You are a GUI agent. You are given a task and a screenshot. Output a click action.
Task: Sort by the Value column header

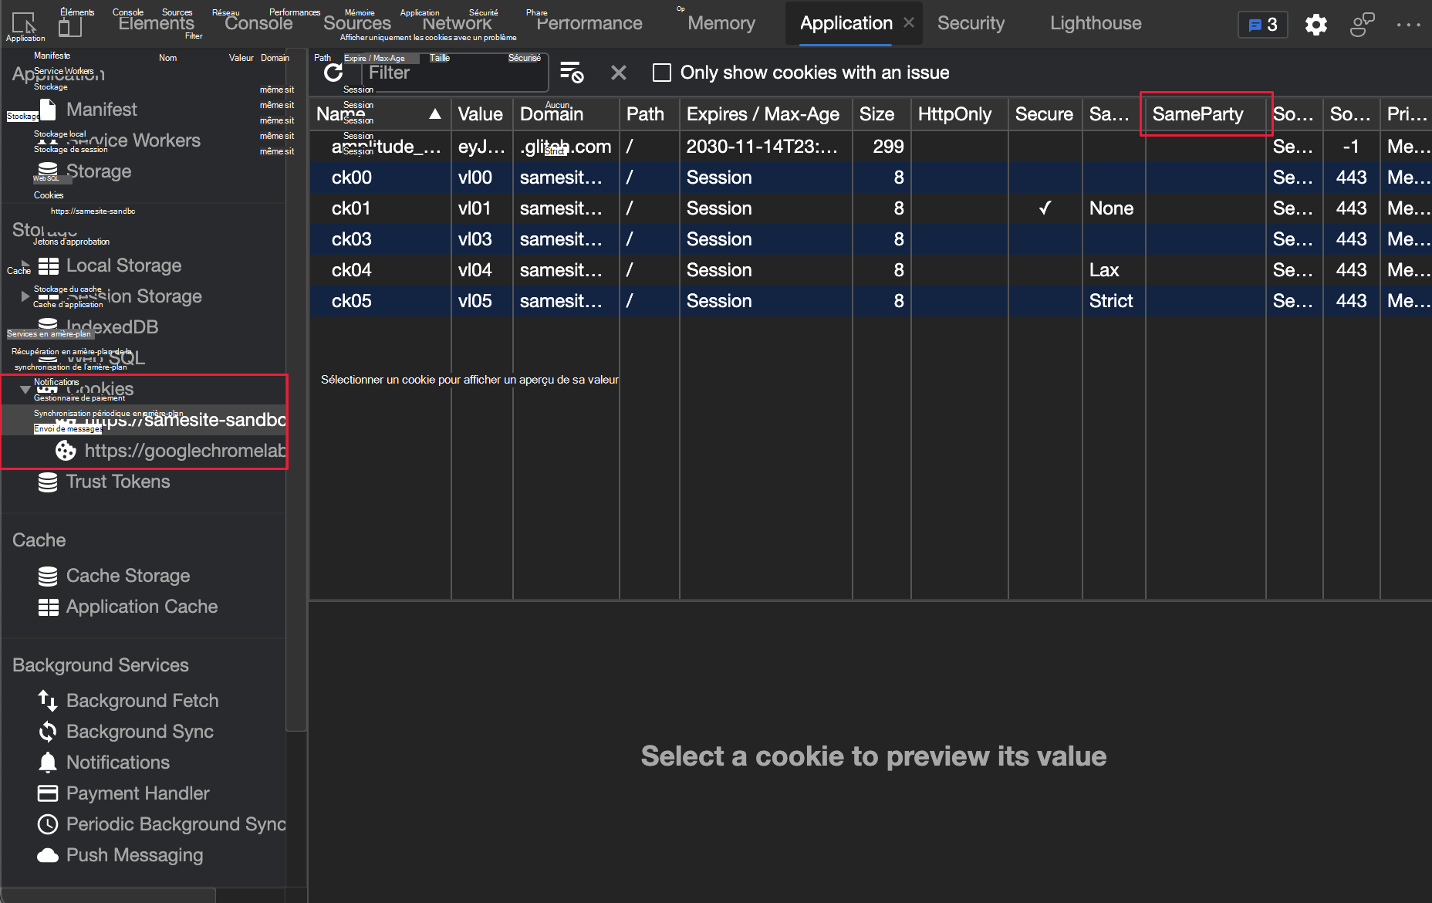click(x=481, y=114)
